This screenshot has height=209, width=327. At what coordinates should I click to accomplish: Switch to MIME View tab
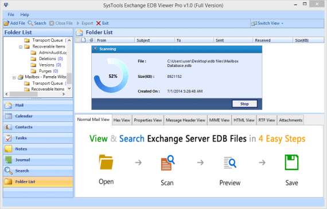click(x=219, y=120)
